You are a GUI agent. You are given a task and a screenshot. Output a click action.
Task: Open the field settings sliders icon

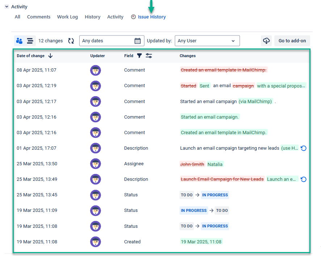[x=149, y=56]
